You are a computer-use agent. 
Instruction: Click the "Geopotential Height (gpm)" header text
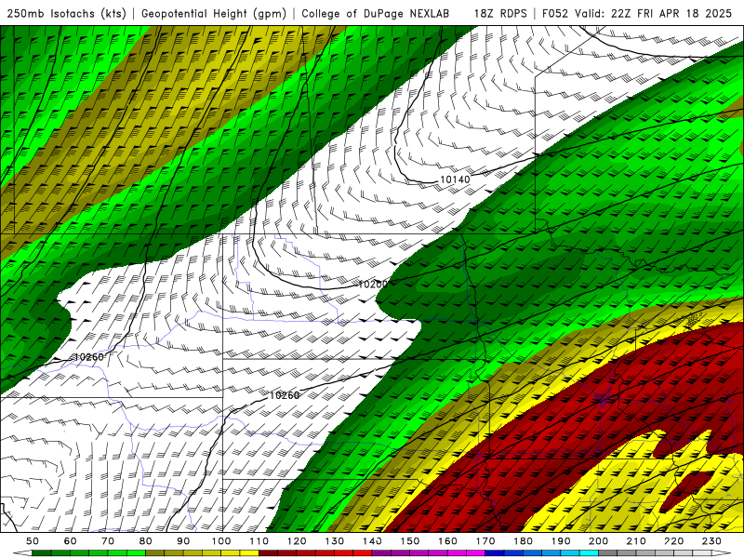214,13
